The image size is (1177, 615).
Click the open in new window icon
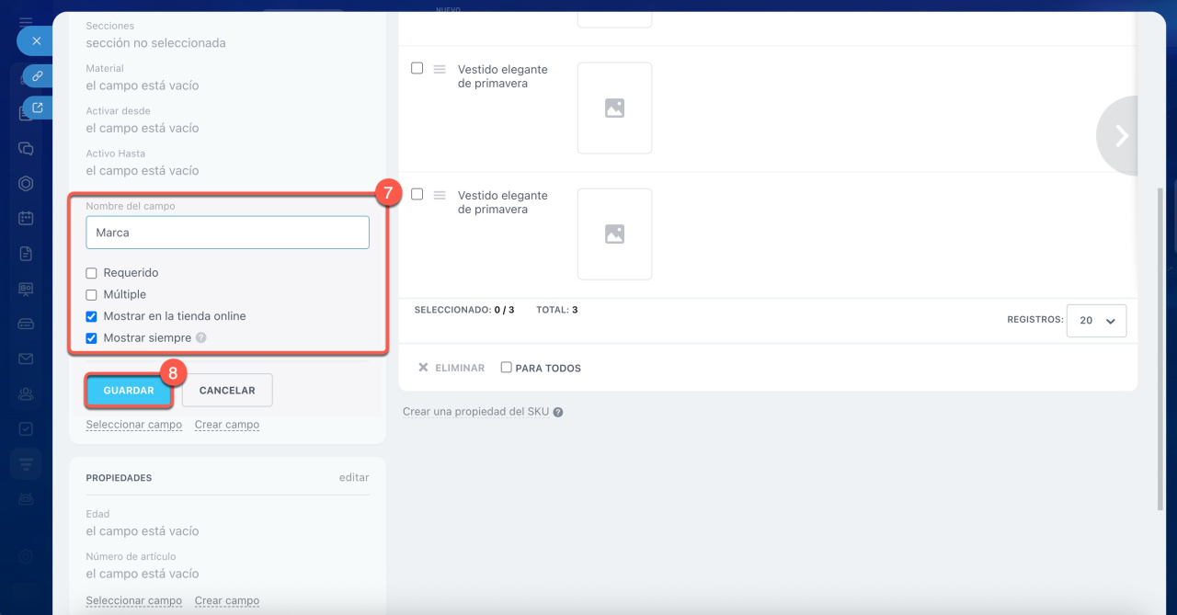(x=38, y=108)
